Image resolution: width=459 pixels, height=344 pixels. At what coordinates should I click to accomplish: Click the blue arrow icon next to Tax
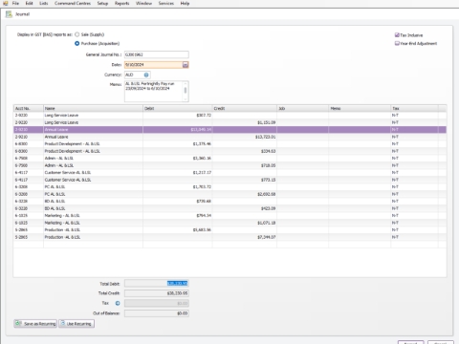coord(118,303)
